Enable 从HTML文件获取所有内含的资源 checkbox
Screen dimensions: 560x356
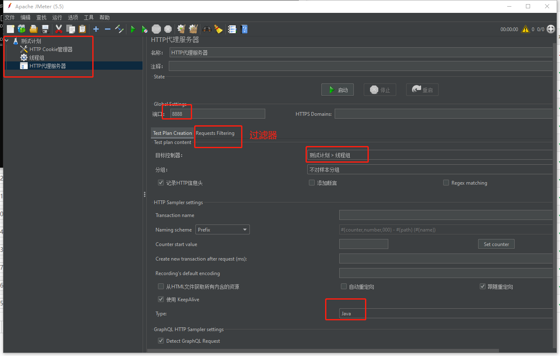[161, 286]
